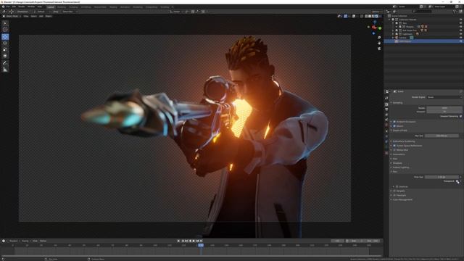464x261 pixels.
Task: Open the Edit menu
Action: [x=14, y=7]
